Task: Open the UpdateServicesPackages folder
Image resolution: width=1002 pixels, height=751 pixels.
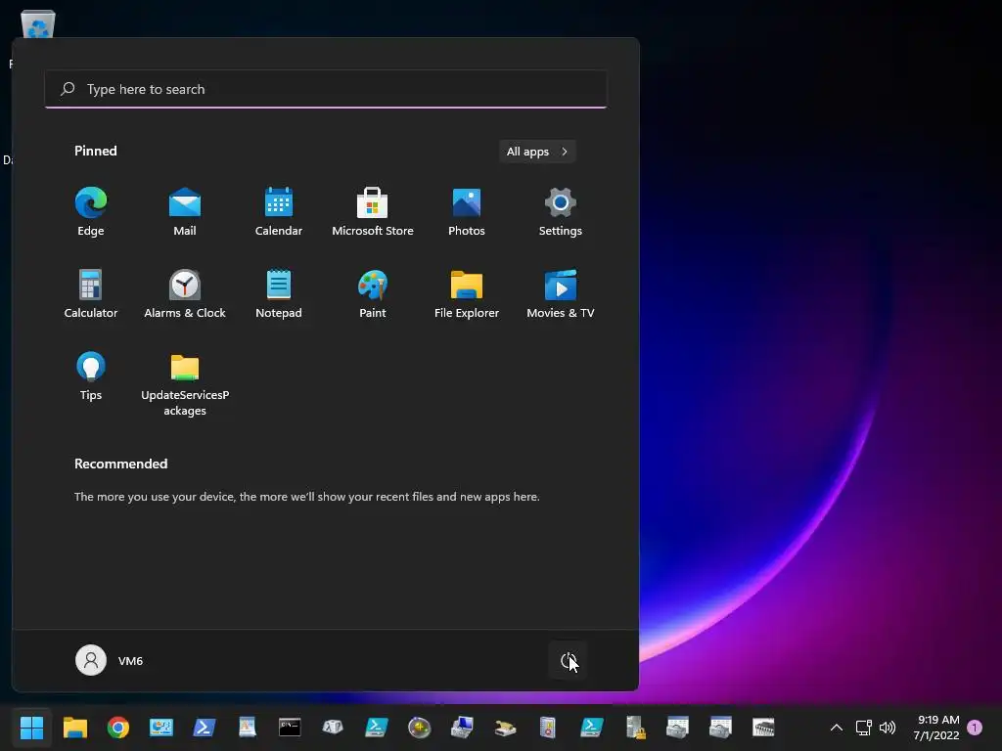Action: (185, 384)
